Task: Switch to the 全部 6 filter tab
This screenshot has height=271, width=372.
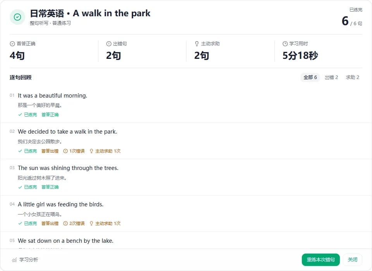Action: 310,77
